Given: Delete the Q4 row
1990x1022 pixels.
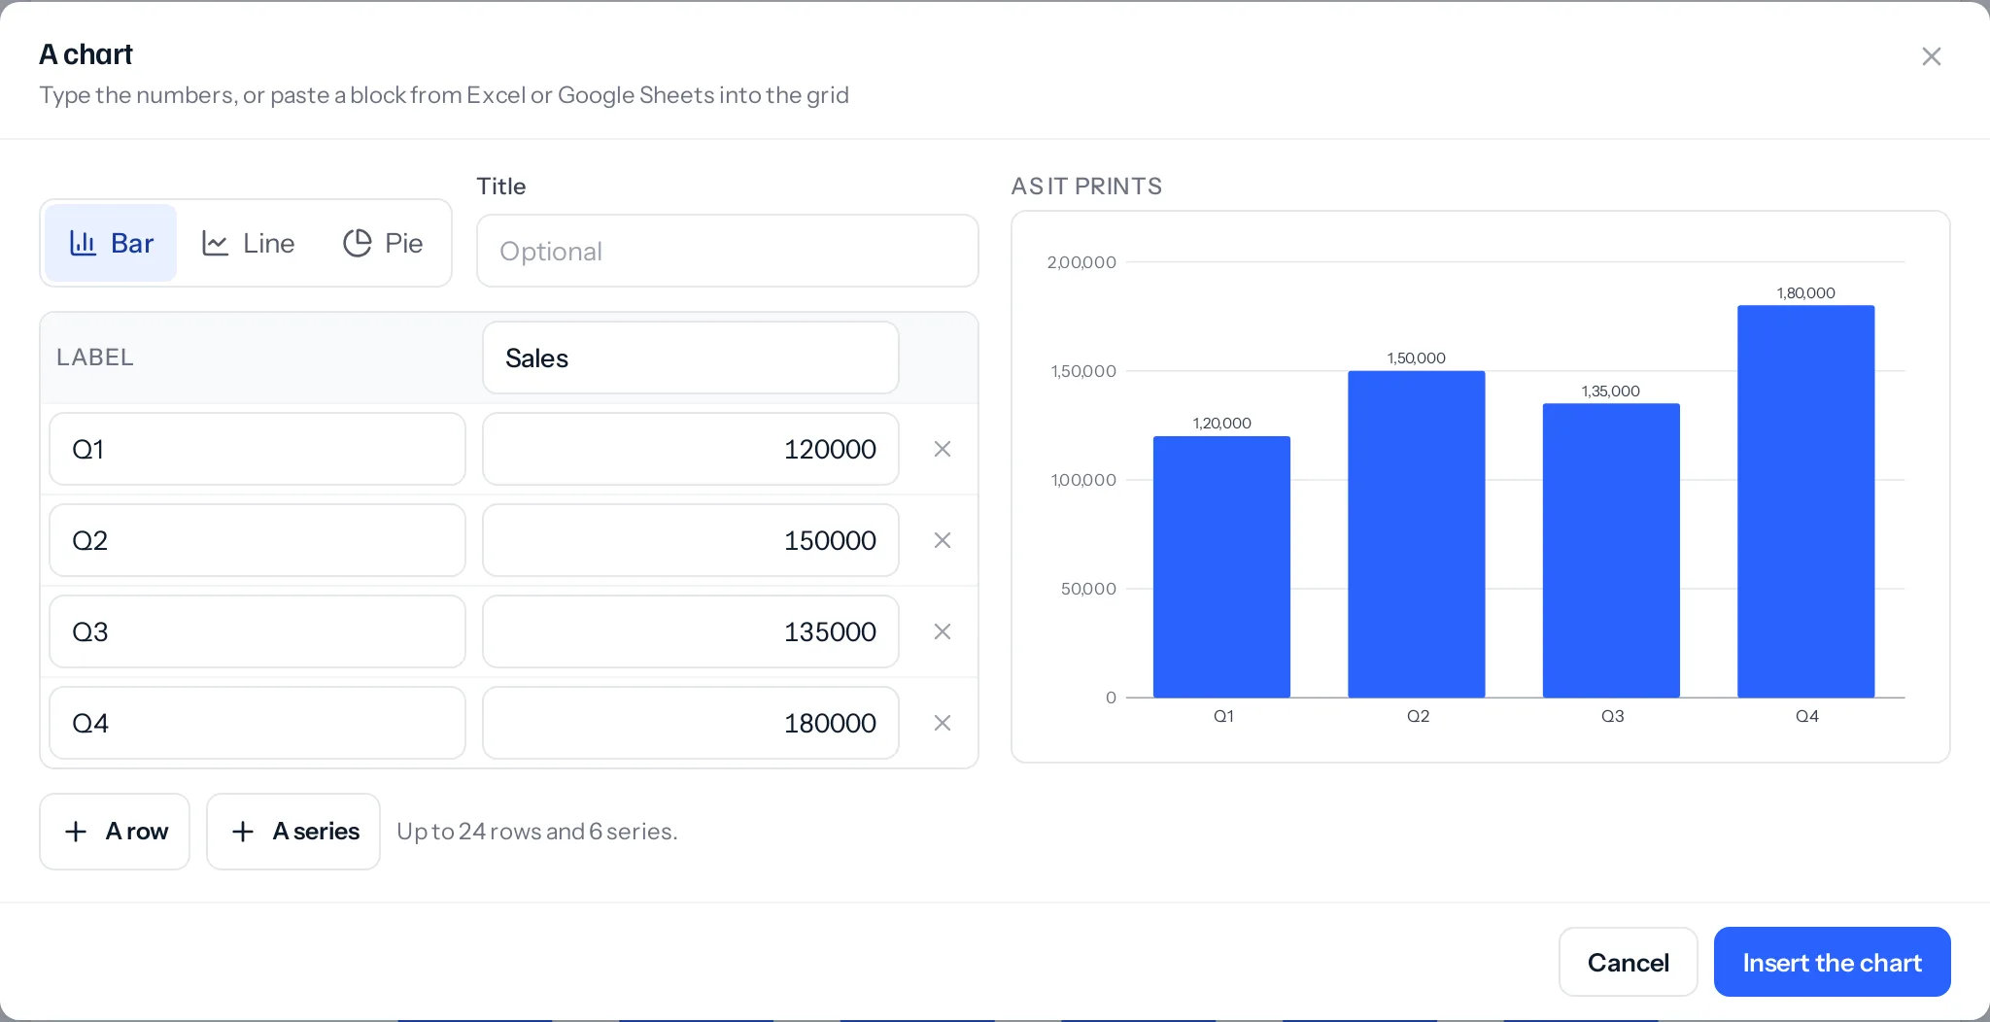Looking at the screenshot, I should point(942,723).
